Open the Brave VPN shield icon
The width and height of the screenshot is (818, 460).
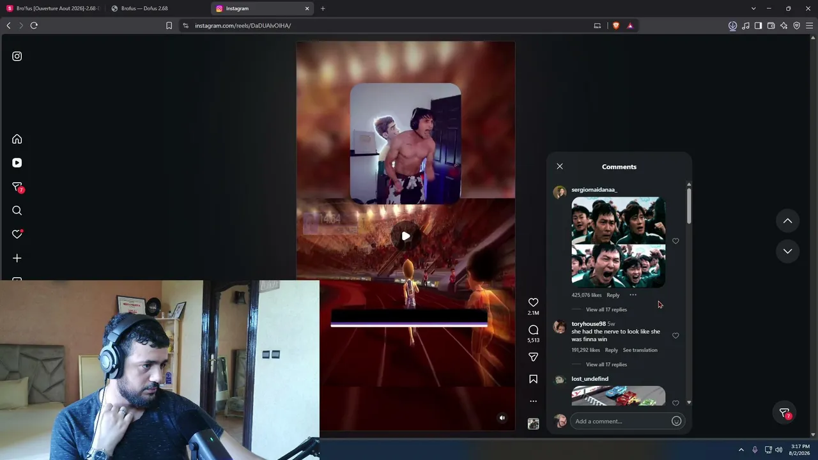pos(796,26)
